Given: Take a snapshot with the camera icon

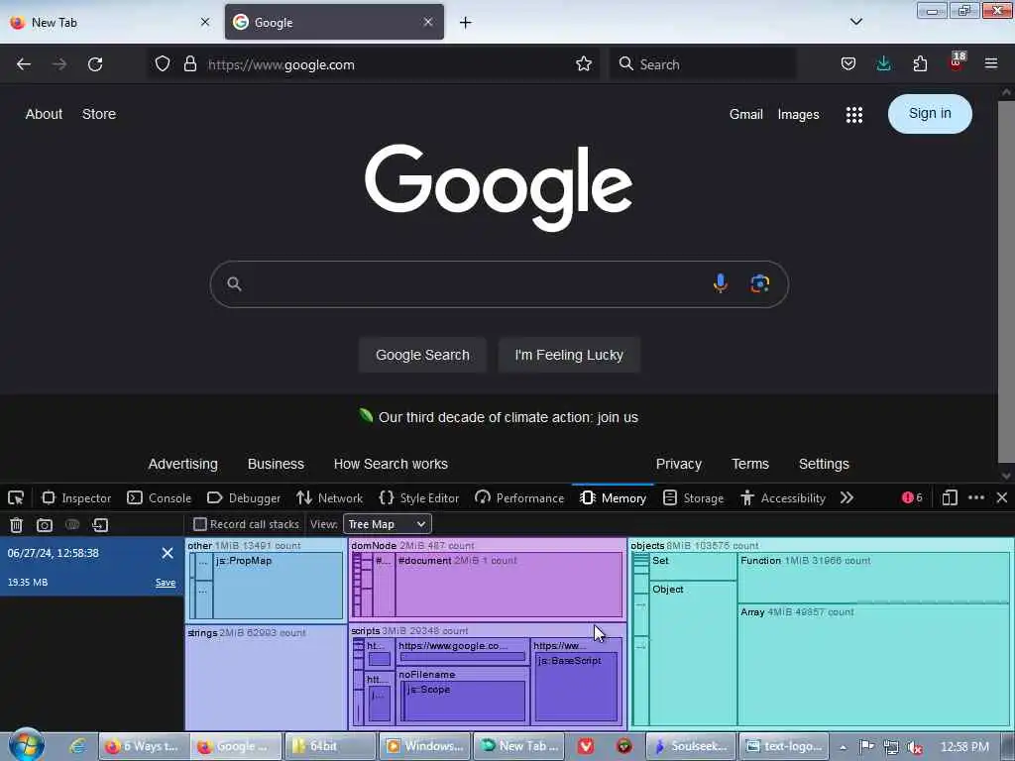Looking at the screenshot, I should point(44,525).
